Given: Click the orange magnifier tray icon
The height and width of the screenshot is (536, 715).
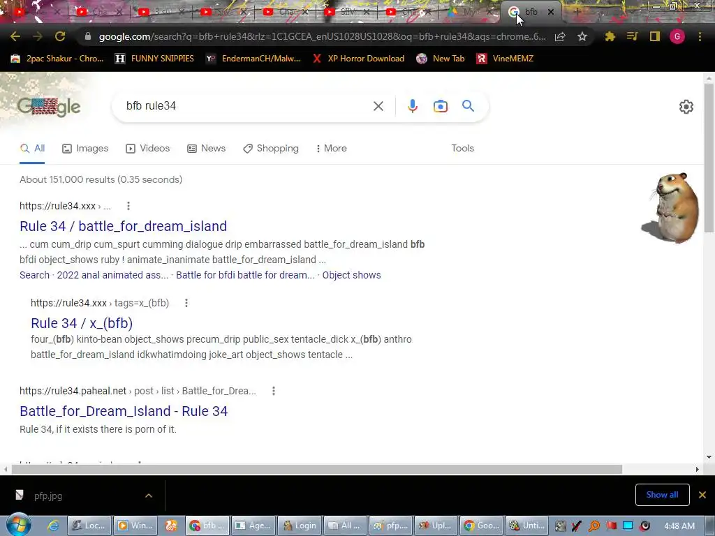Looking at the screenshot, I should (x=594, y=526).
